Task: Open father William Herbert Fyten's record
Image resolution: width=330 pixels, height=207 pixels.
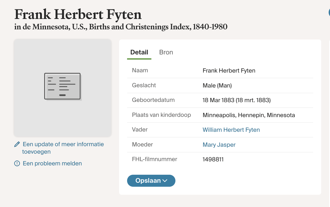Action: 231,130
